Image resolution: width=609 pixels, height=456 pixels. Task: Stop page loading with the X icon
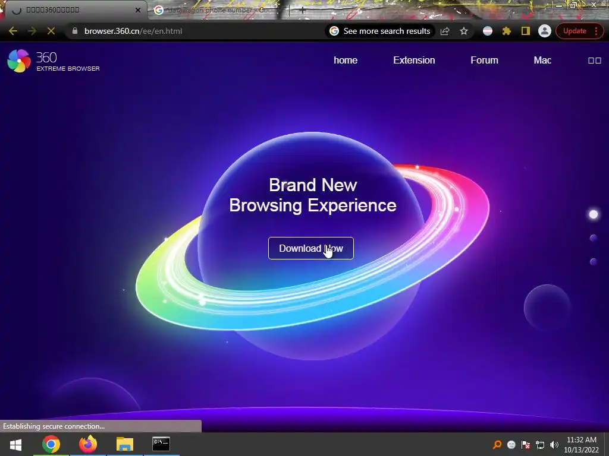(51, 31)
